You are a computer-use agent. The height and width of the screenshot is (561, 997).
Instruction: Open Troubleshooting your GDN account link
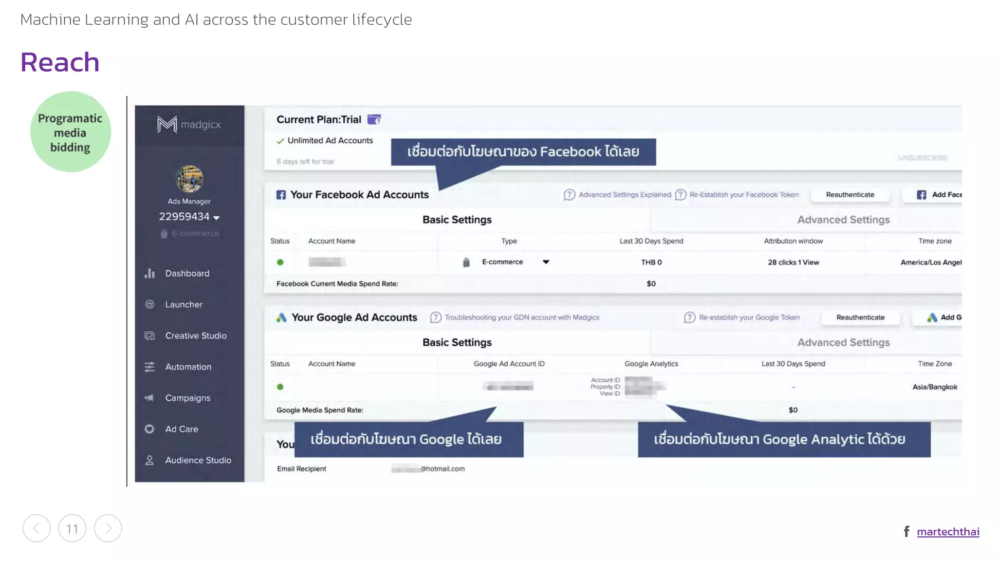click(x=522, y=318)
